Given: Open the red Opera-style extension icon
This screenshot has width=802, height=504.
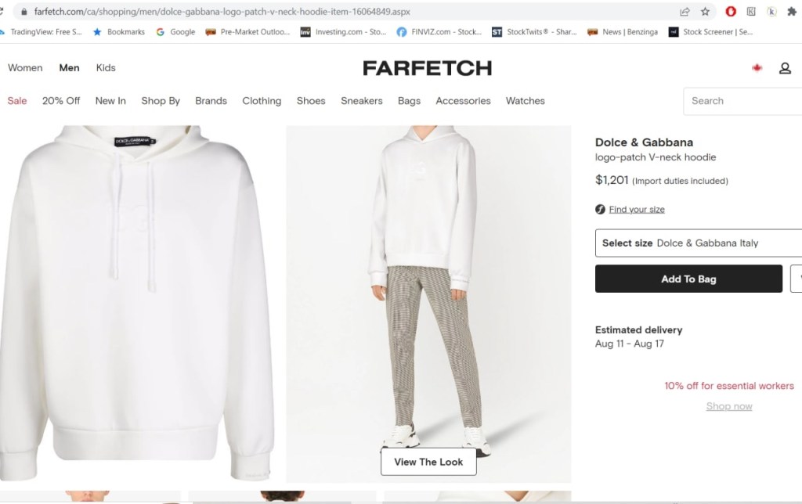Looking at the screenshot, I should 731,12.
